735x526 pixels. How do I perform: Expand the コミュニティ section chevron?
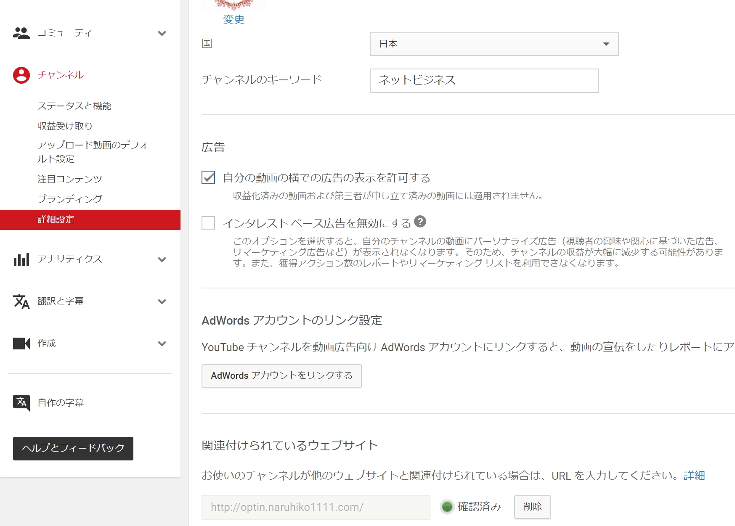click(x=162, y=33)
